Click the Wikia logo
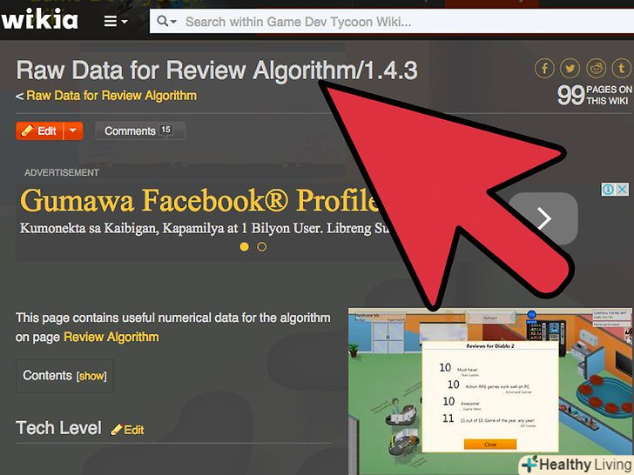634x475 pixels. [x=39, y=19]
